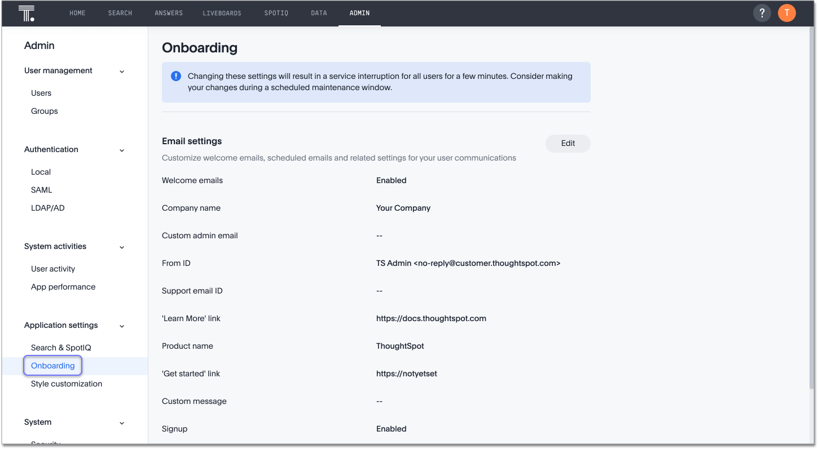Collapse the Application settings group
The image size is (818, 449).
(122, 326)
